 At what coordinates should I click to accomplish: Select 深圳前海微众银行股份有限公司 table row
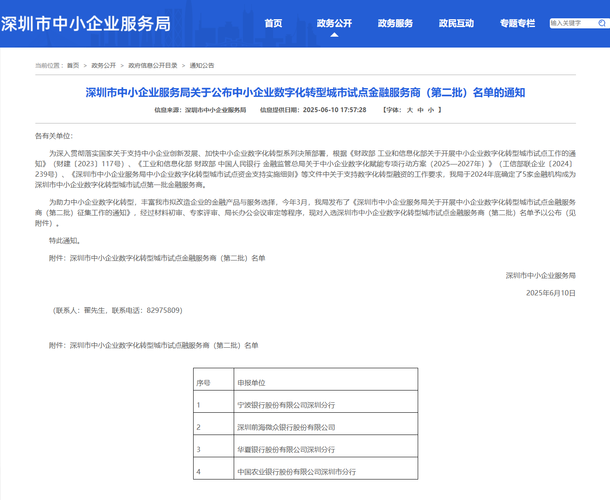point(286,427)
